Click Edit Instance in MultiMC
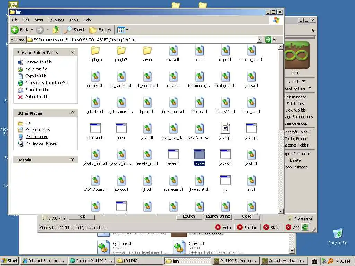Screen dimensions: 355x266 point(295,97)
